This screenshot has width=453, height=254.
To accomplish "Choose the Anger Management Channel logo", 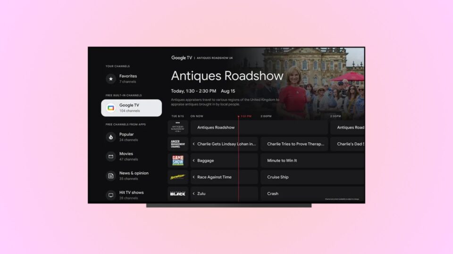I will click(x=178, y=144).
